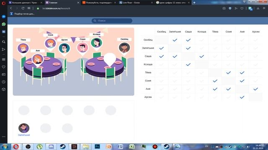Click the padlock site security icon
This screenshot has height=150, width=268.
[38, 8]
